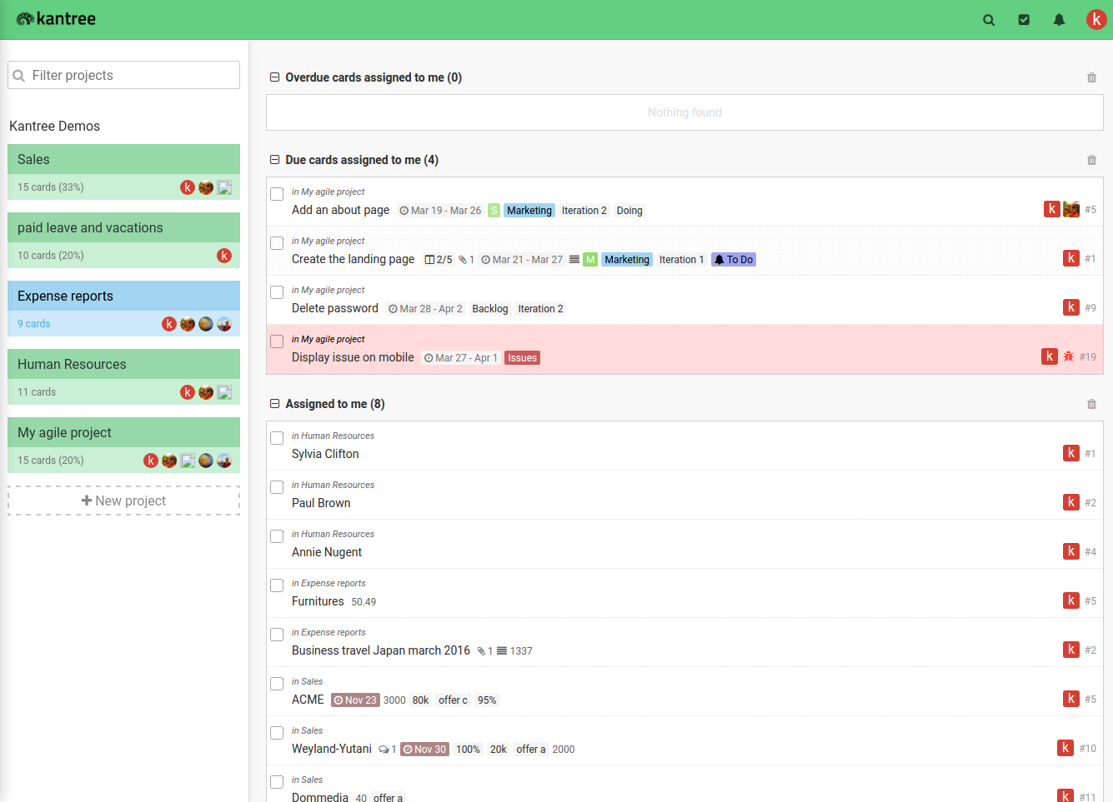
Task: Click the comment icon on Weyland-Yutani card
Action: click(387, 750)
